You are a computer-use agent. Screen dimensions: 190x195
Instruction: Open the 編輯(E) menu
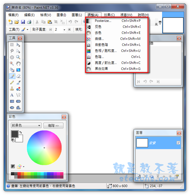[29, 15]
